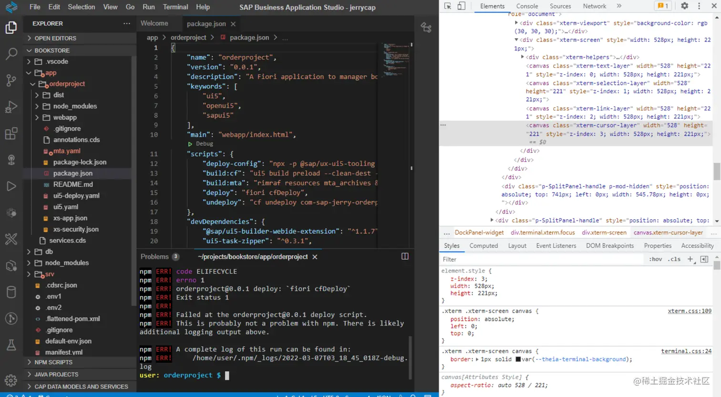Open the Selection menu
Viewport: 721px width, 397px height.
click(82, 7)
